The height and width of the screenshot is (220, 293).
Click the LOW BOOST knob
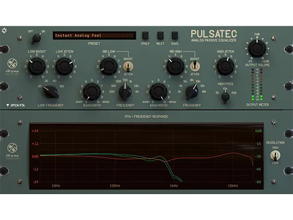pos(37,66)
